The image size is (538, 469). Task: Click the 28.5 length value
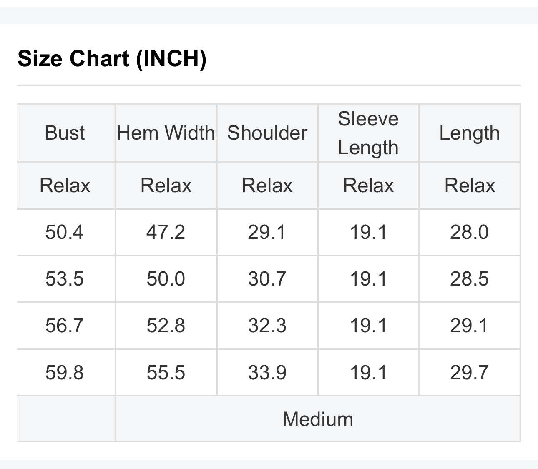pyautogui.click(x=470, y=279)
